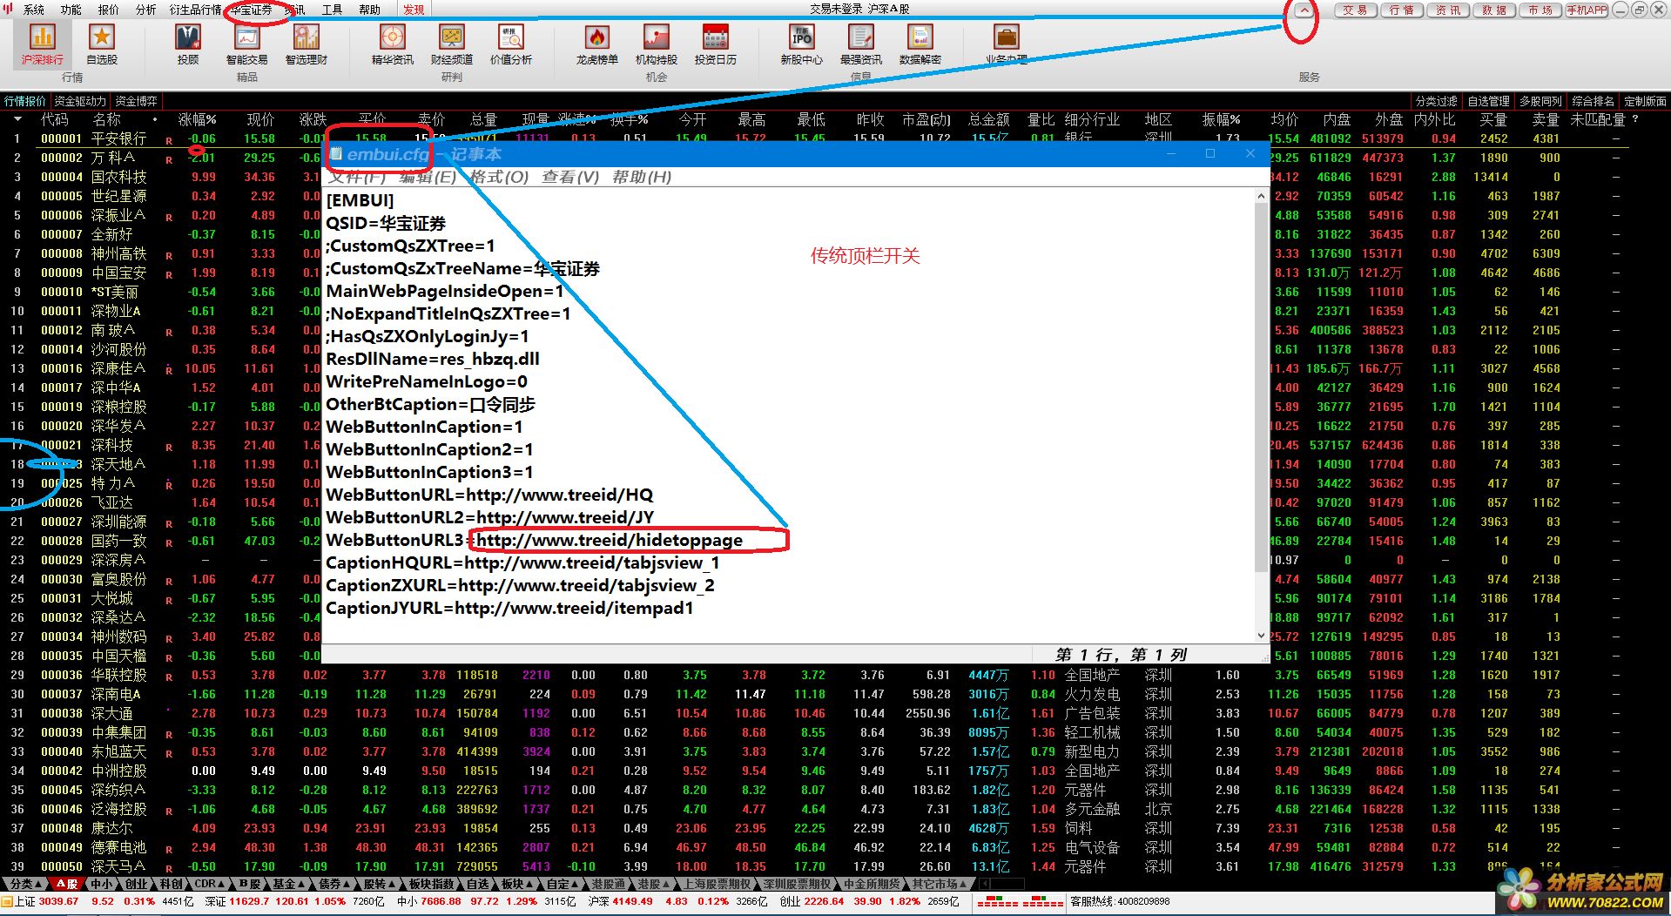The image size is (1671, 916).
Task: Open the 新股中心 IPO icon
Action: pos(802,44)
